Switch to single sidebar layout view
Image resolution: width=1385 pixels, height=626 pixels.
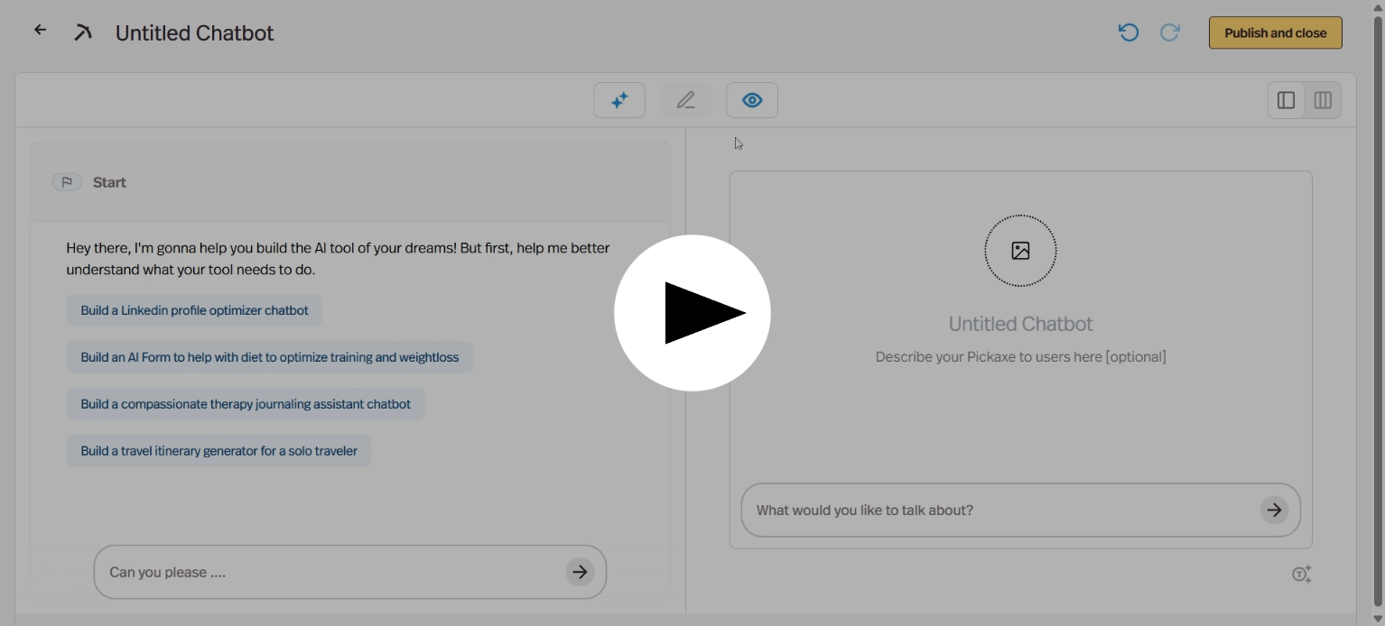point(1286,100)
